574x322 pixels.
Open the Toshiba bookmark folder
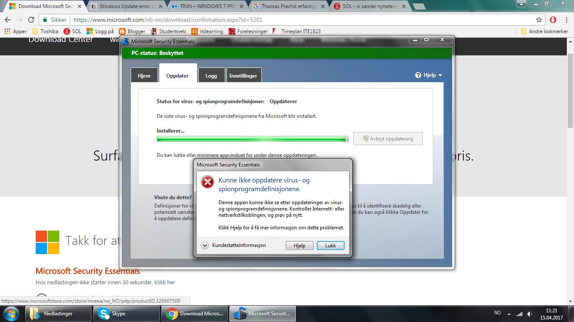coord(45,31)
